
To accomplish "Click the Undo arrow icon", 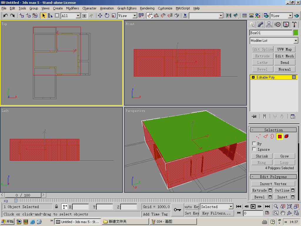I will [5, 16].
